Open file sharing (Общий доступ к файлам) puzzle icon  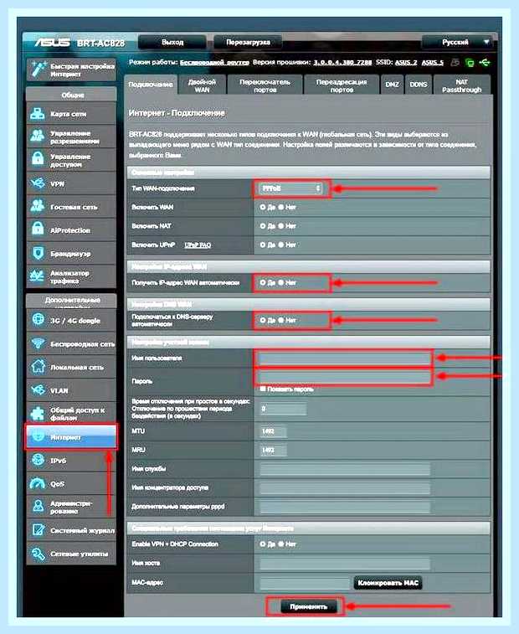pyautogui.click(x=38, y=413)
